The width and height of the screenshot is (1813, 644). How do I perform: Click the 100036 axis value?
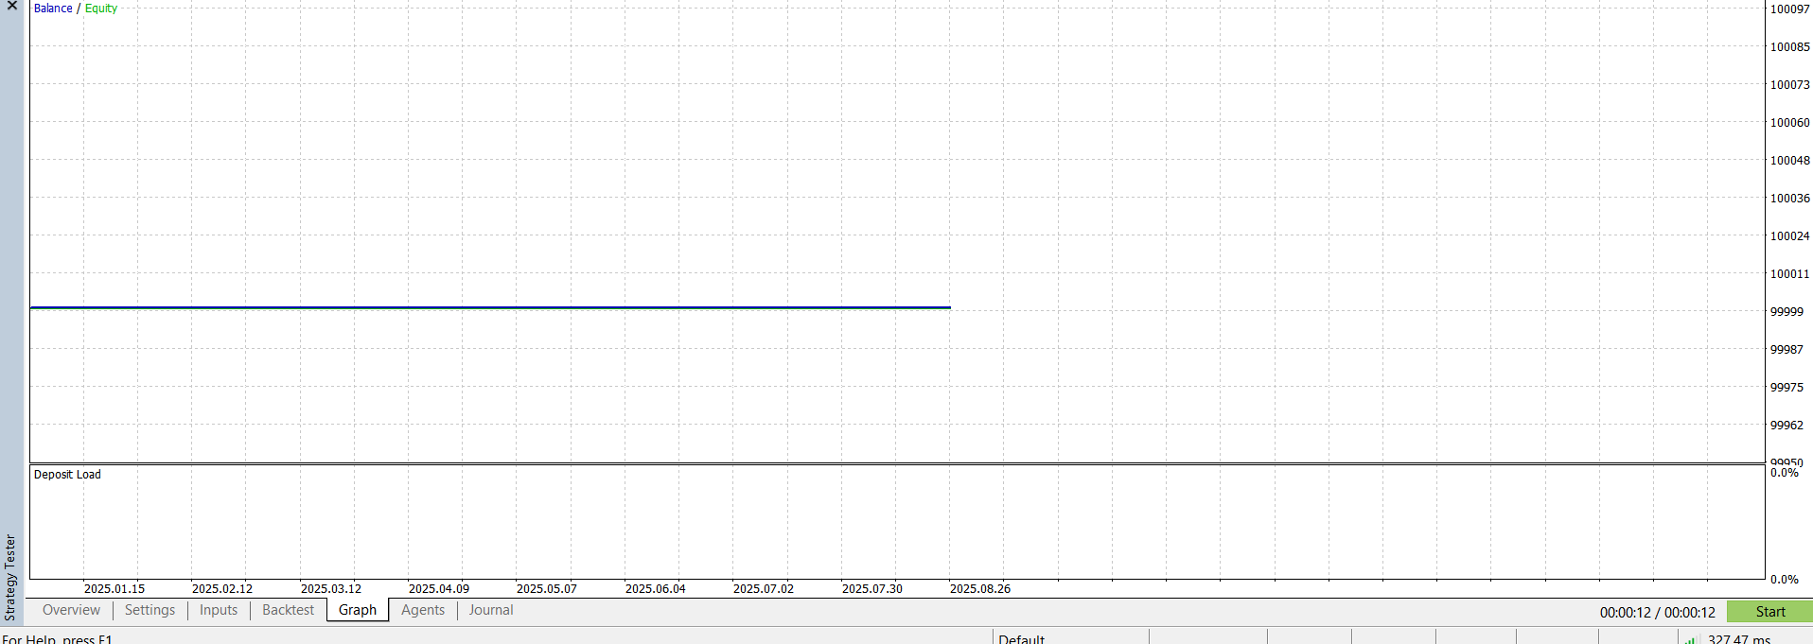pyautogui.click(x=1790, y=198)
